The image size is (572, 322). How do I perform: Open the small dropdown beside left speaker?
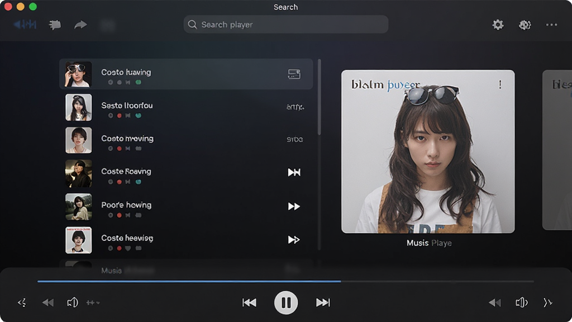[x=93, y=302]
